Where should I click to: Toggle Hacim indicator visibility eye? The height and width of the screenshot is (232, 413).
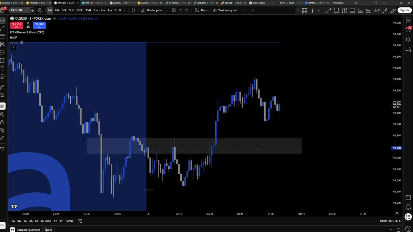(22, 43)
